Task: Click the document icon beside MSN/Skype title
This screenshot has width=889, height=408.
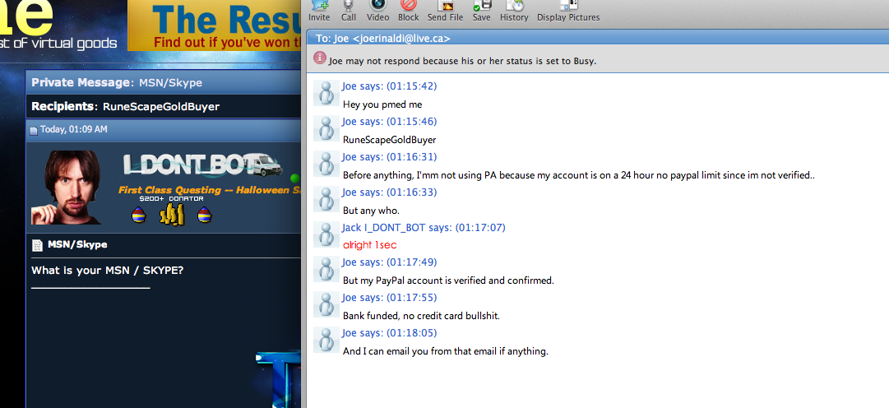Action: (x=38, y=246)
